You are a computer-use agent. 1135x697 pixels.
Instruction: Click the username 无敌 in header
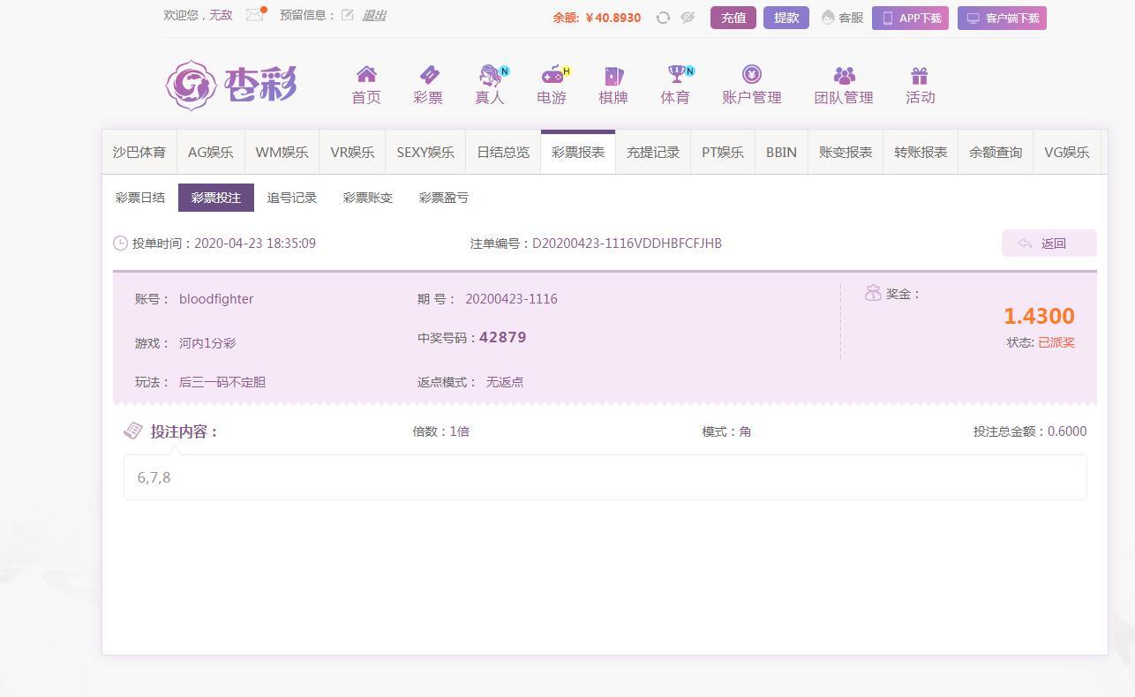(x=221, y=15)
